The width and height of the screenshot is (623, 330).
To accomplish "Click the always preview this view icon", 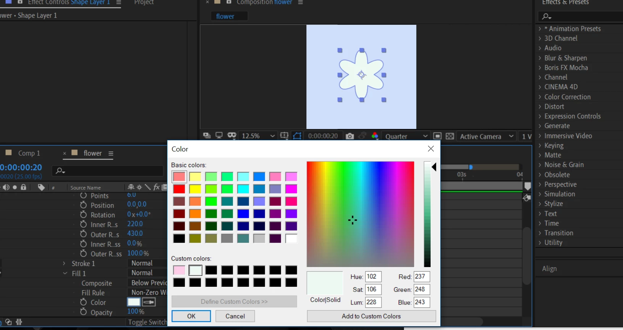I will [207, 135].
